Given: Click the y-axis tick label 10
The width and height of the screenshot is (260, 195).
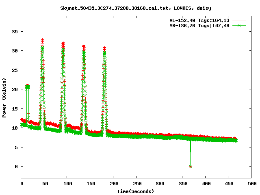Looking at the screenshot, I should click(15, 128).
